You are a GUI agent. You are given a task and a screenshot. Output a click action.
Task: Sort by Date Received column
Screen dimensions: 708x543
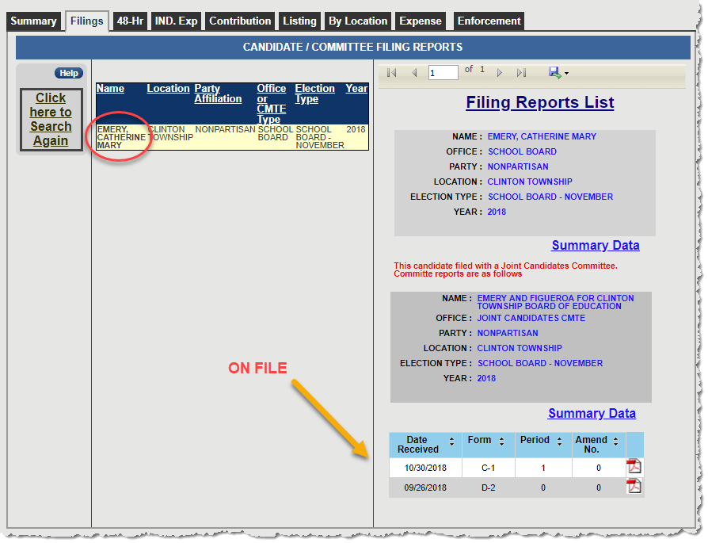[451, 442]
